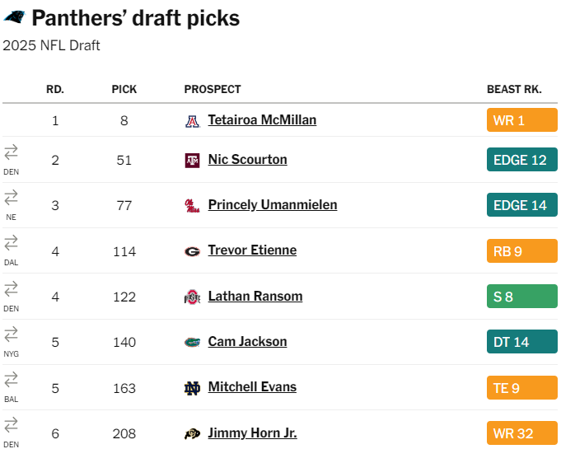The width and height of the screenshot is (561, 449).
Task: Click the trade arrows icon above NYG
Action: [x=12, y=334]
